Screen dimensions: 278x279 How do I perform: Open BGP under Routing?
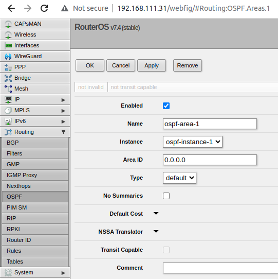tap(35, 143)
